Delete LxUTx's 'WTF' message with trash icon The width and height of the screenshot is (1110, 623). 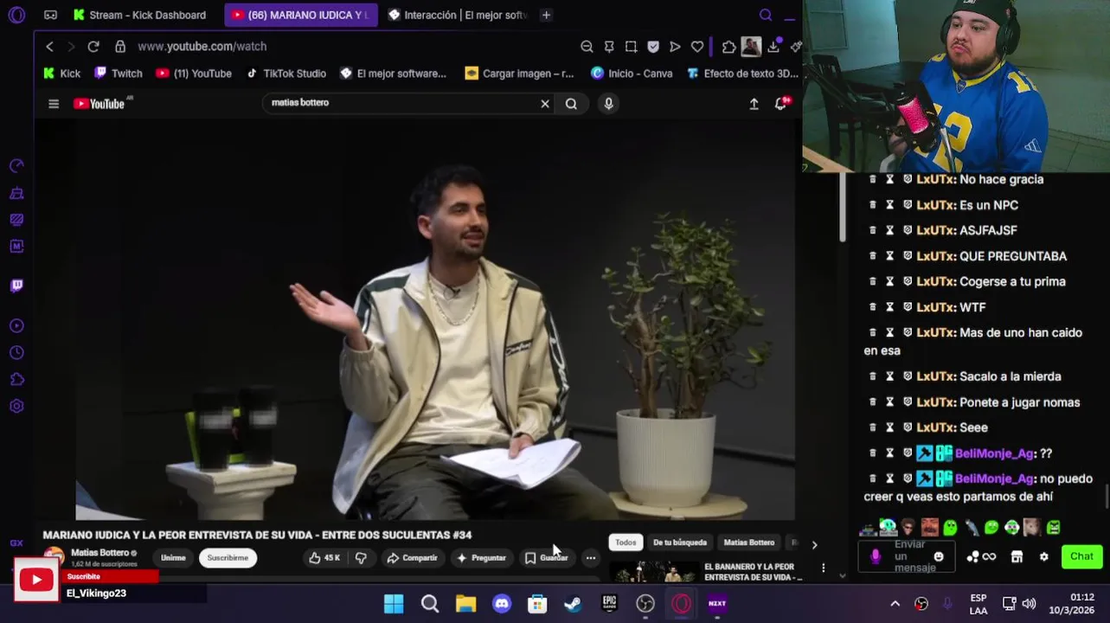coord(872,307)
